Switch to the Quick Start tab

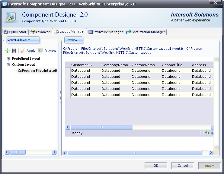click(x=15, y=32)
